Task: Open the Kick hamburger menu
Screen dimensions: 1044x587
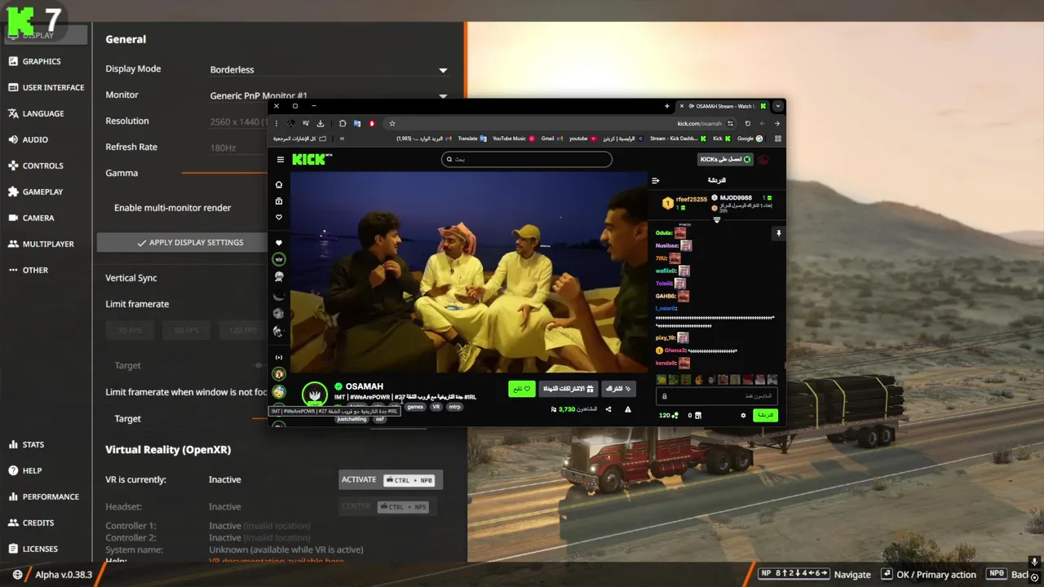Action: tap(281, 160)
